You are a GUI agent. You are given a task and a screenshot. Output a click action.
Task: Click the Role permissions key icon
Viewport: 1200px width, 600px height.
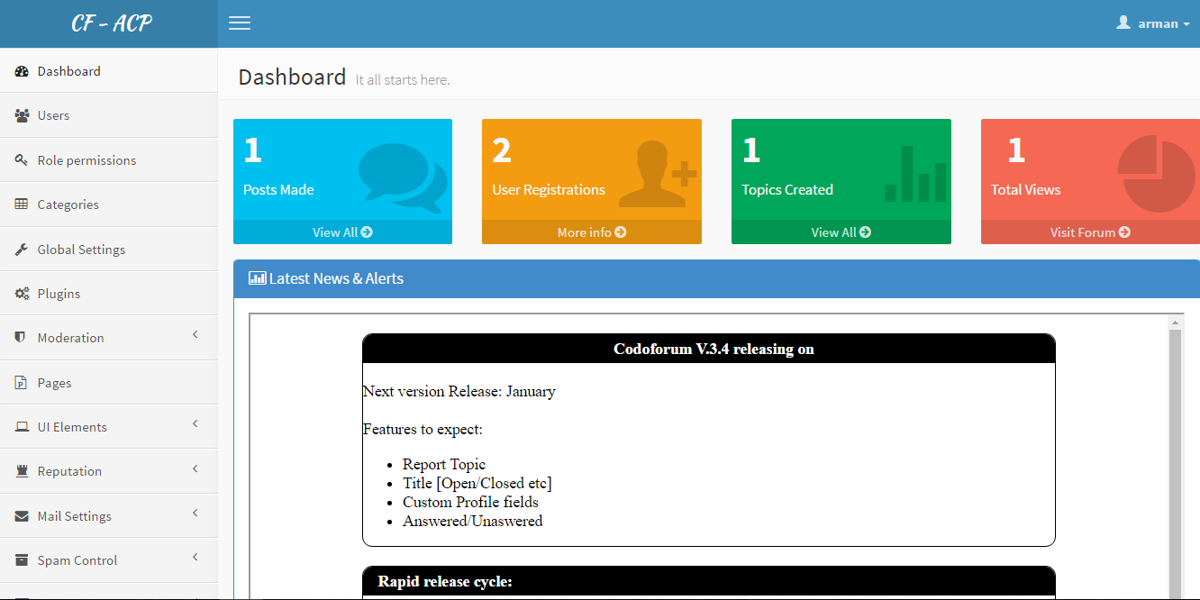22,160
